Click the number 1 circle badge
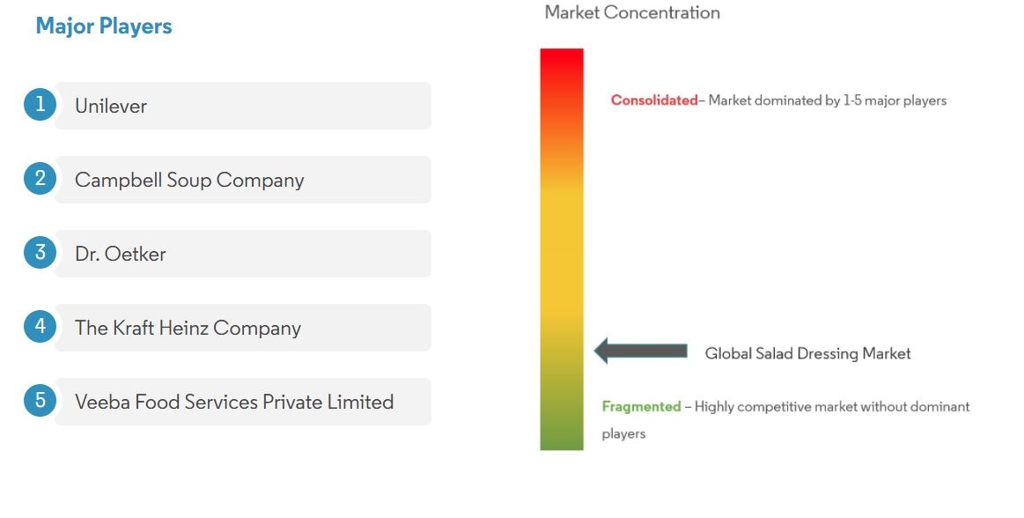 [40, 105]
